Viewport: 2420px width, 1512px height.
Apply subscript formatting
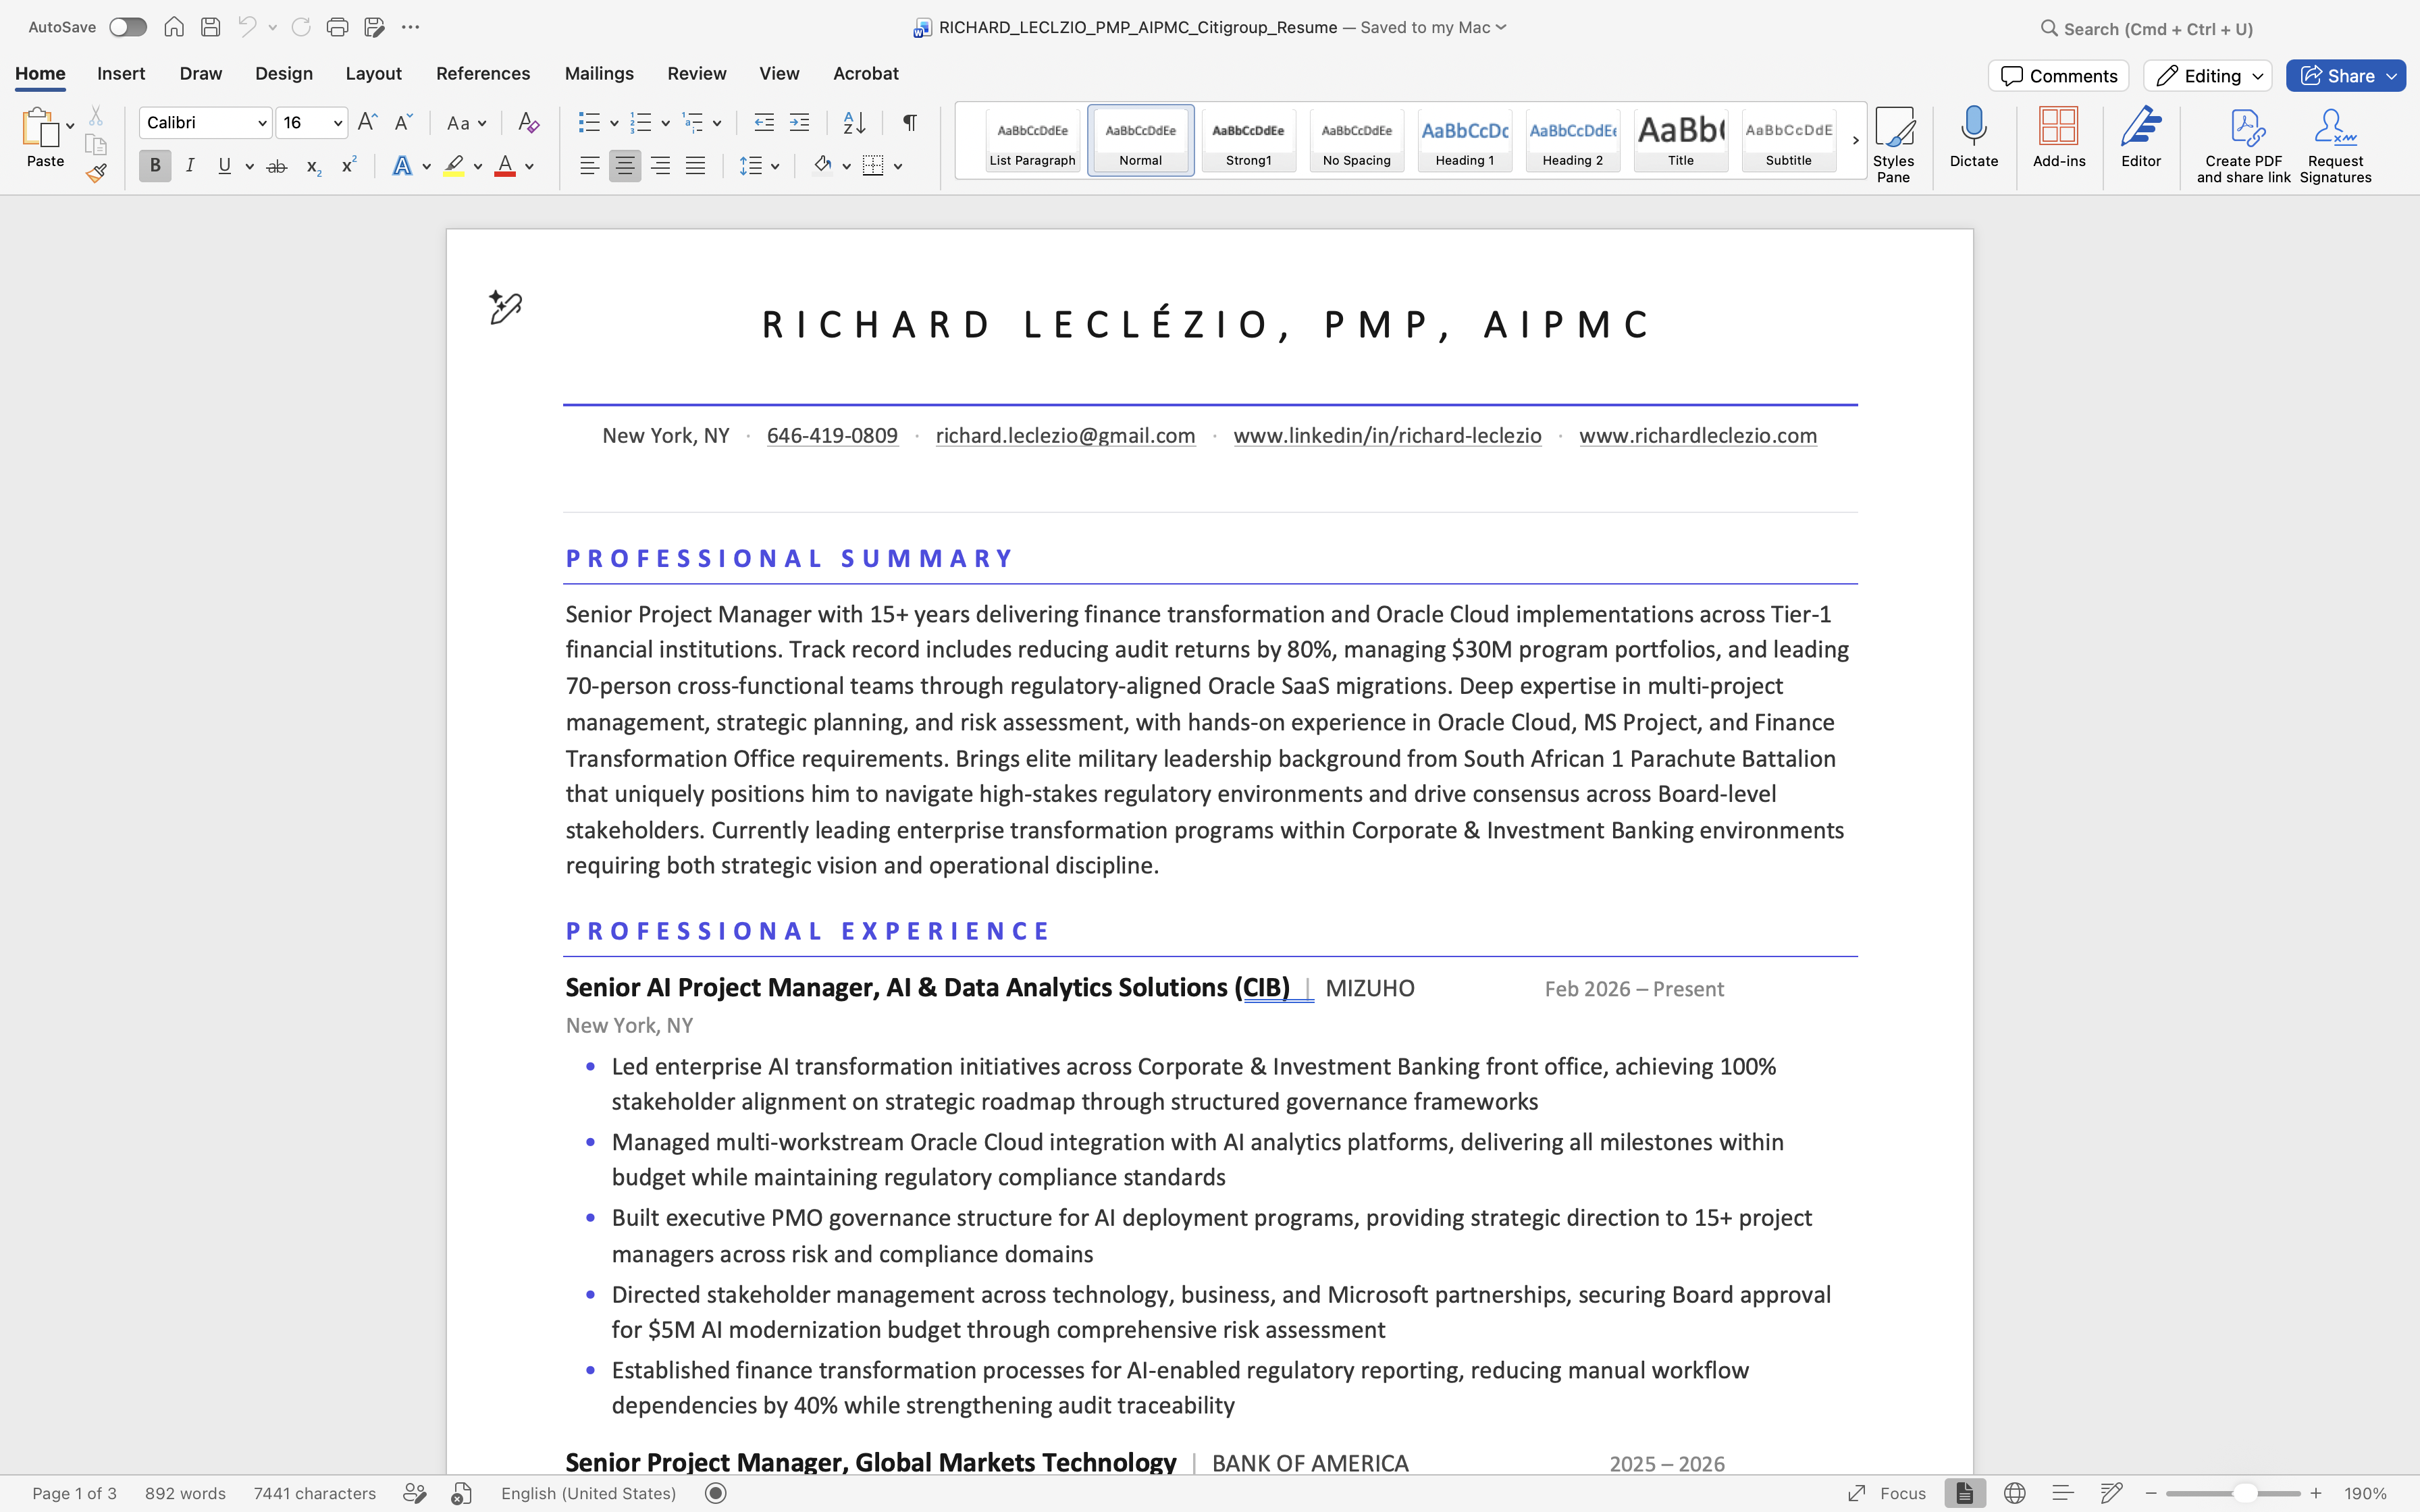[x=313, y=166]
